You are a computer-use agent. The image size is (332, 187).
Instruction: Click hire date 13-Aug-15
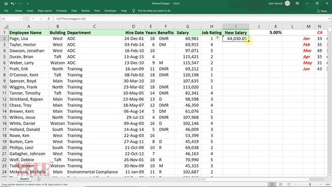(x=133, y=57)
